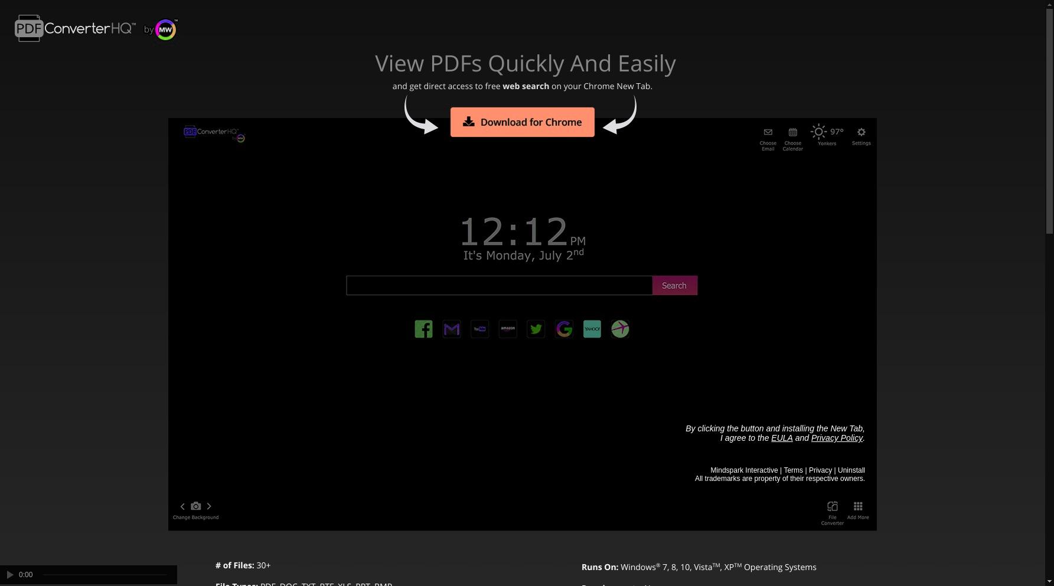Open the Twitter shortcut icon
This screenshot has width=1054, height=586.
536,329
